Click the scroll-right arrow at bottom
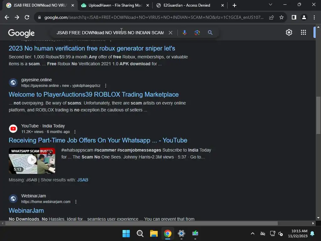 click(313, 223)
